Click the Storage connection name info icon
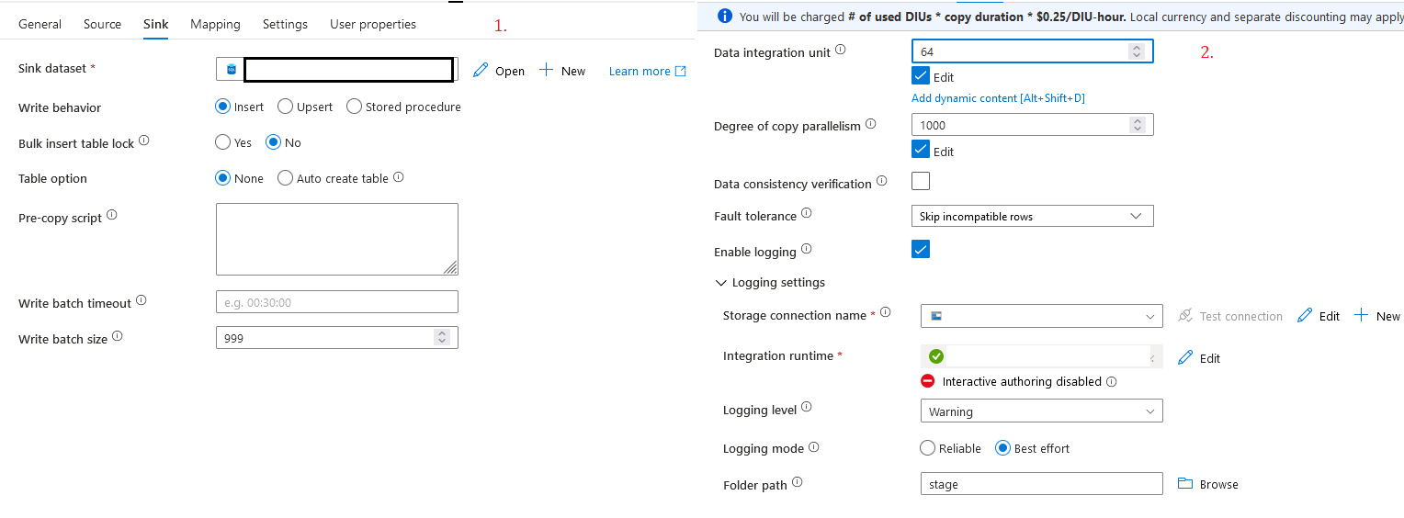The width and height of the screenshot is (1404, 518). 886,312
